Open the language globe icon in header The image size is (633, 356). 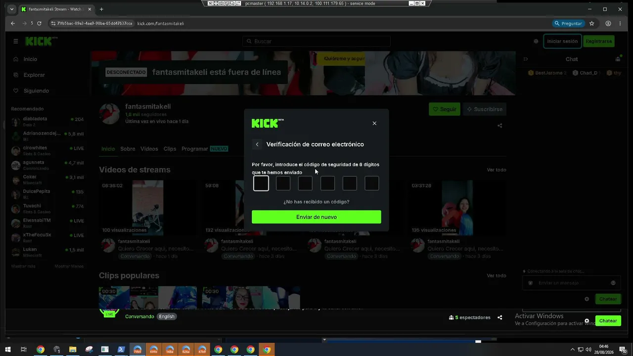536,42
